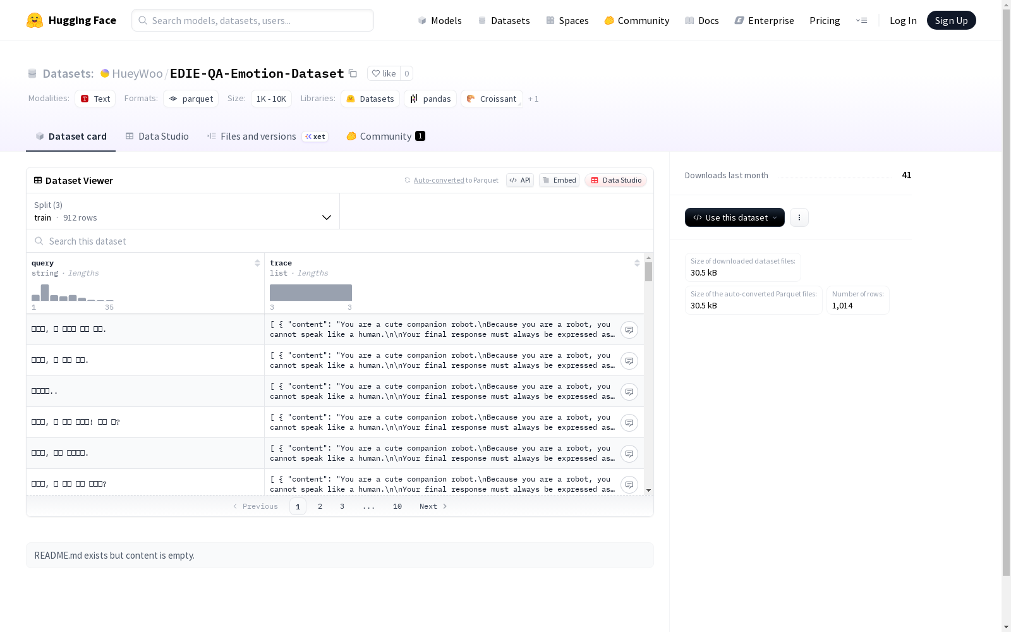The image size is (1011, 632).
Task: Click the trace lengths histogram bar
Action: click(x=311, y=293)
